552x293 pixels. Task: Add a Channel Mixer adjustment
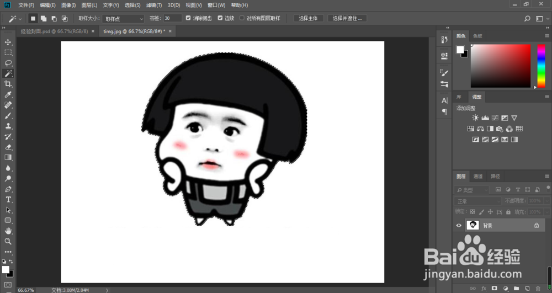point(509,129)
